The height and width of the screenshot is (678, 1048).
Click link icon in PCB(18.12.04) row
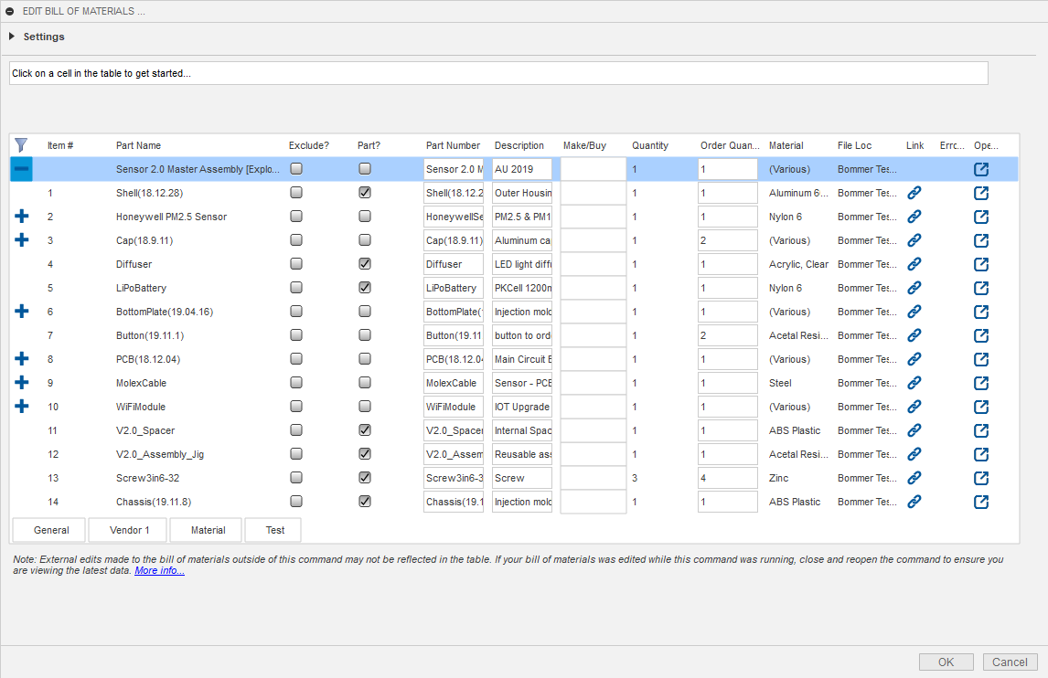[914, 359]
